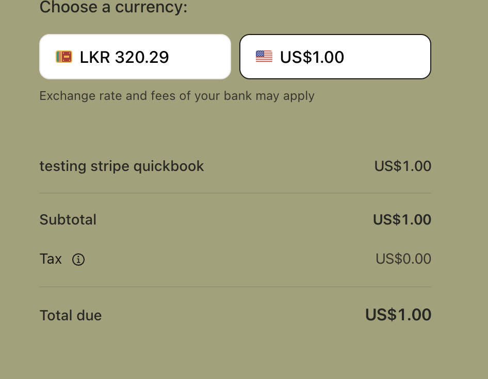Click the Sri Lanka flag icon
Viewport: 488px width, 379px height.
click(x=64, y=57)
